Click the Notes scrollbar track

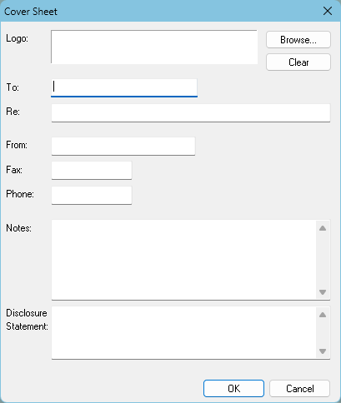pos(323,260)
